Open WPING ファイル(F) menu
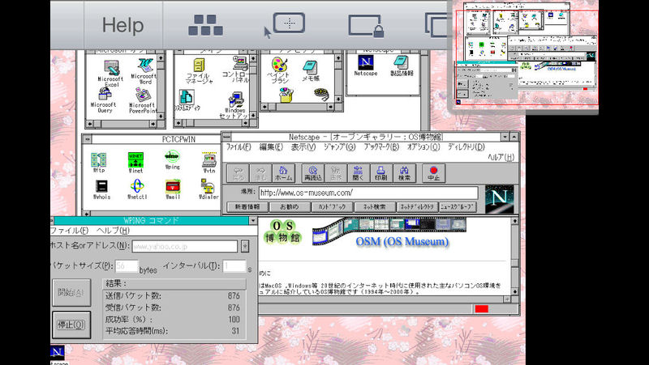This screenshot has height=365, width=649. tap(70, 231)
